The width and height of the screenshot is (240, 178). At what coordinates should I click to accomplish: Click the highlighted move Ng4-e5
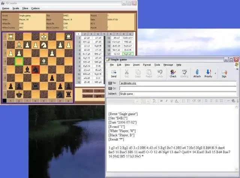click(128, 54)
